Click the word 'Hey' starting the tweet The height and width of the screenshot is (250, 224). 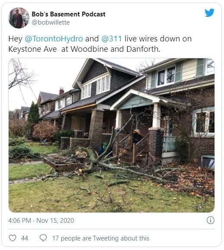click(15, 39)
